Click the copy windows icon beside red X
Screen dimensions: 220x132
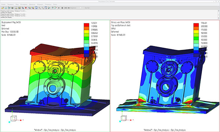click(23, 8)
